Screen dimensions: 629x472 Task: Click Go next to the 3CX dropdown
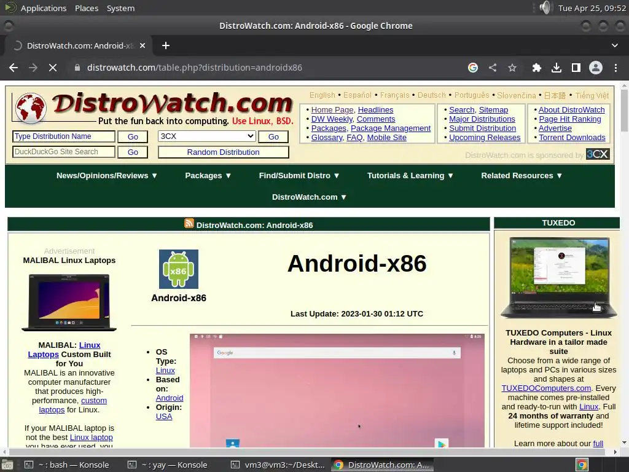pos(273,137)
